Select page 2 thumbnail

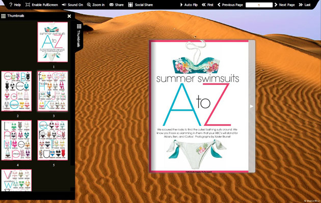[16, 91]
